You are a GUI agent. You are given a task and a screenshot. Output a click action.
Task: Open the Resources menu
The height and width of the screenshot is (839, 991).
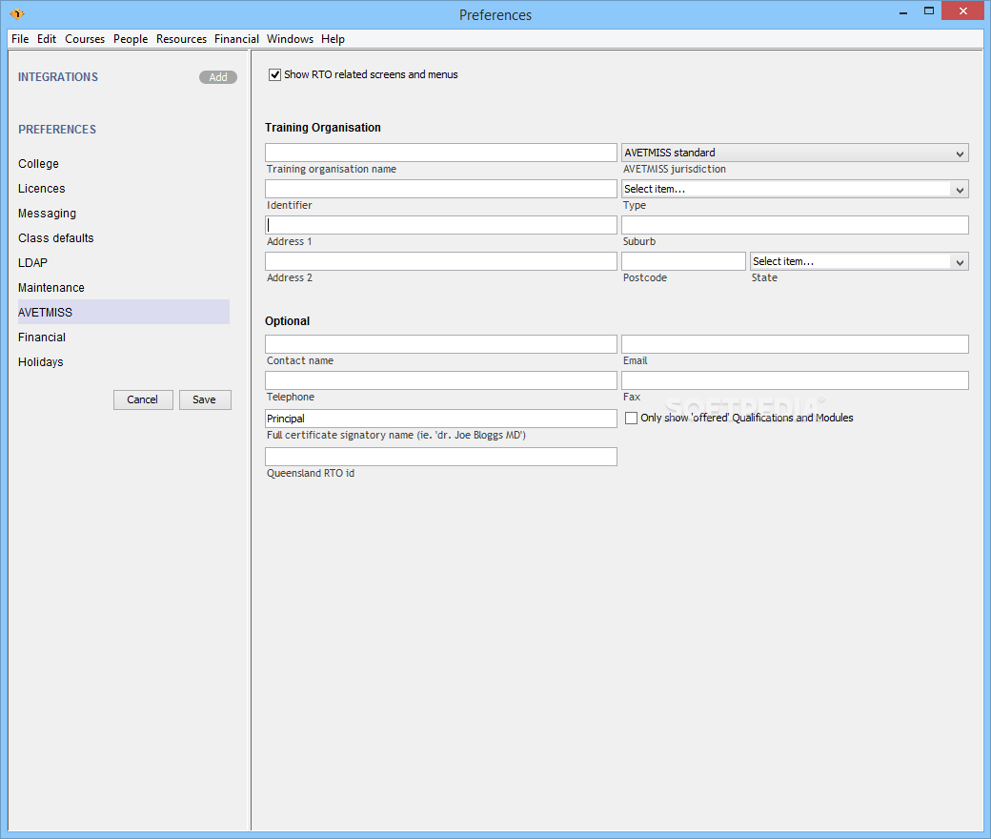click(x=181, y=39)
